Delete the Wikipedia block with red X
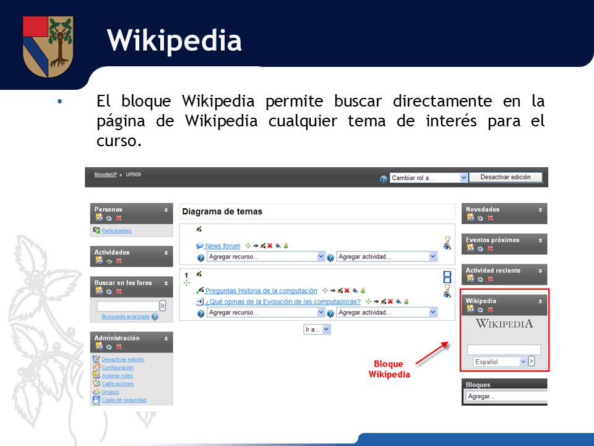The height and width of the screenshot is (446, 594). pyautogui.click(x=490, y=310)
